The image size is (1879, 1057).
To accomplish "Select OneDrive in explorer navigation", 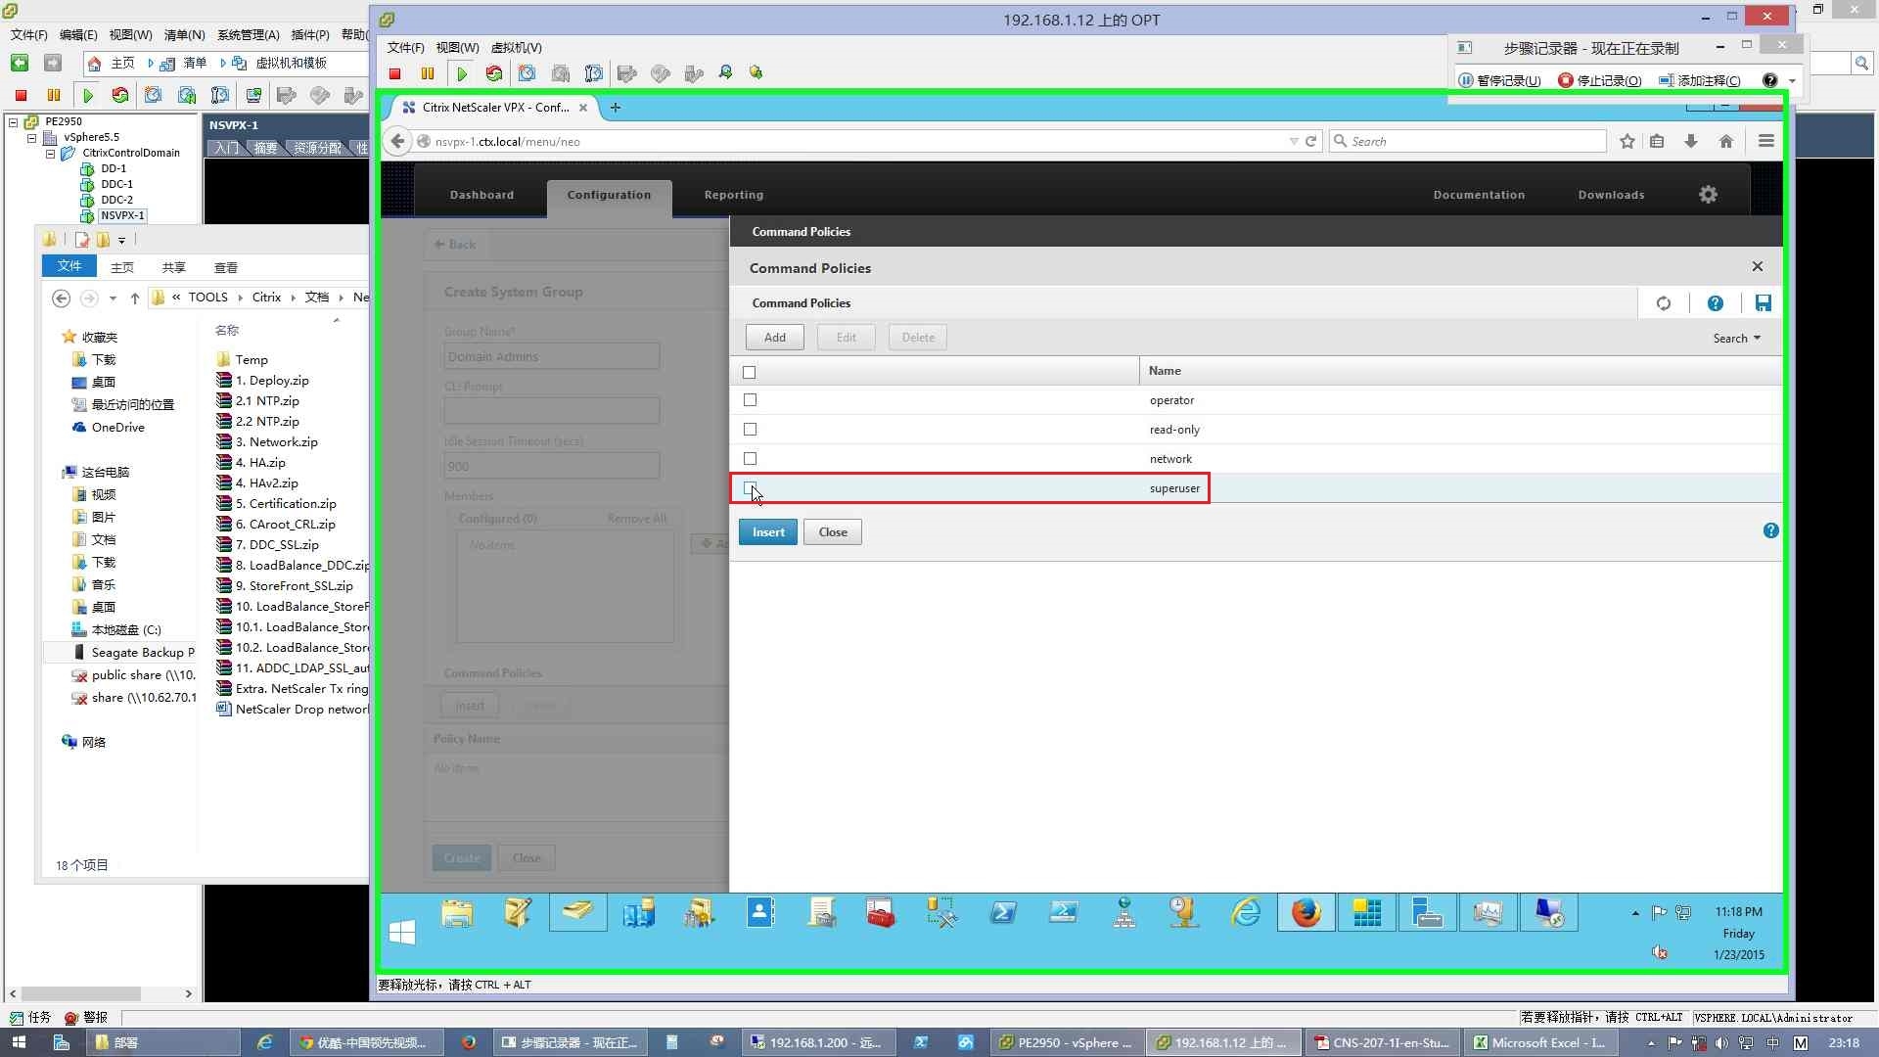I will [x=117, y=427].
